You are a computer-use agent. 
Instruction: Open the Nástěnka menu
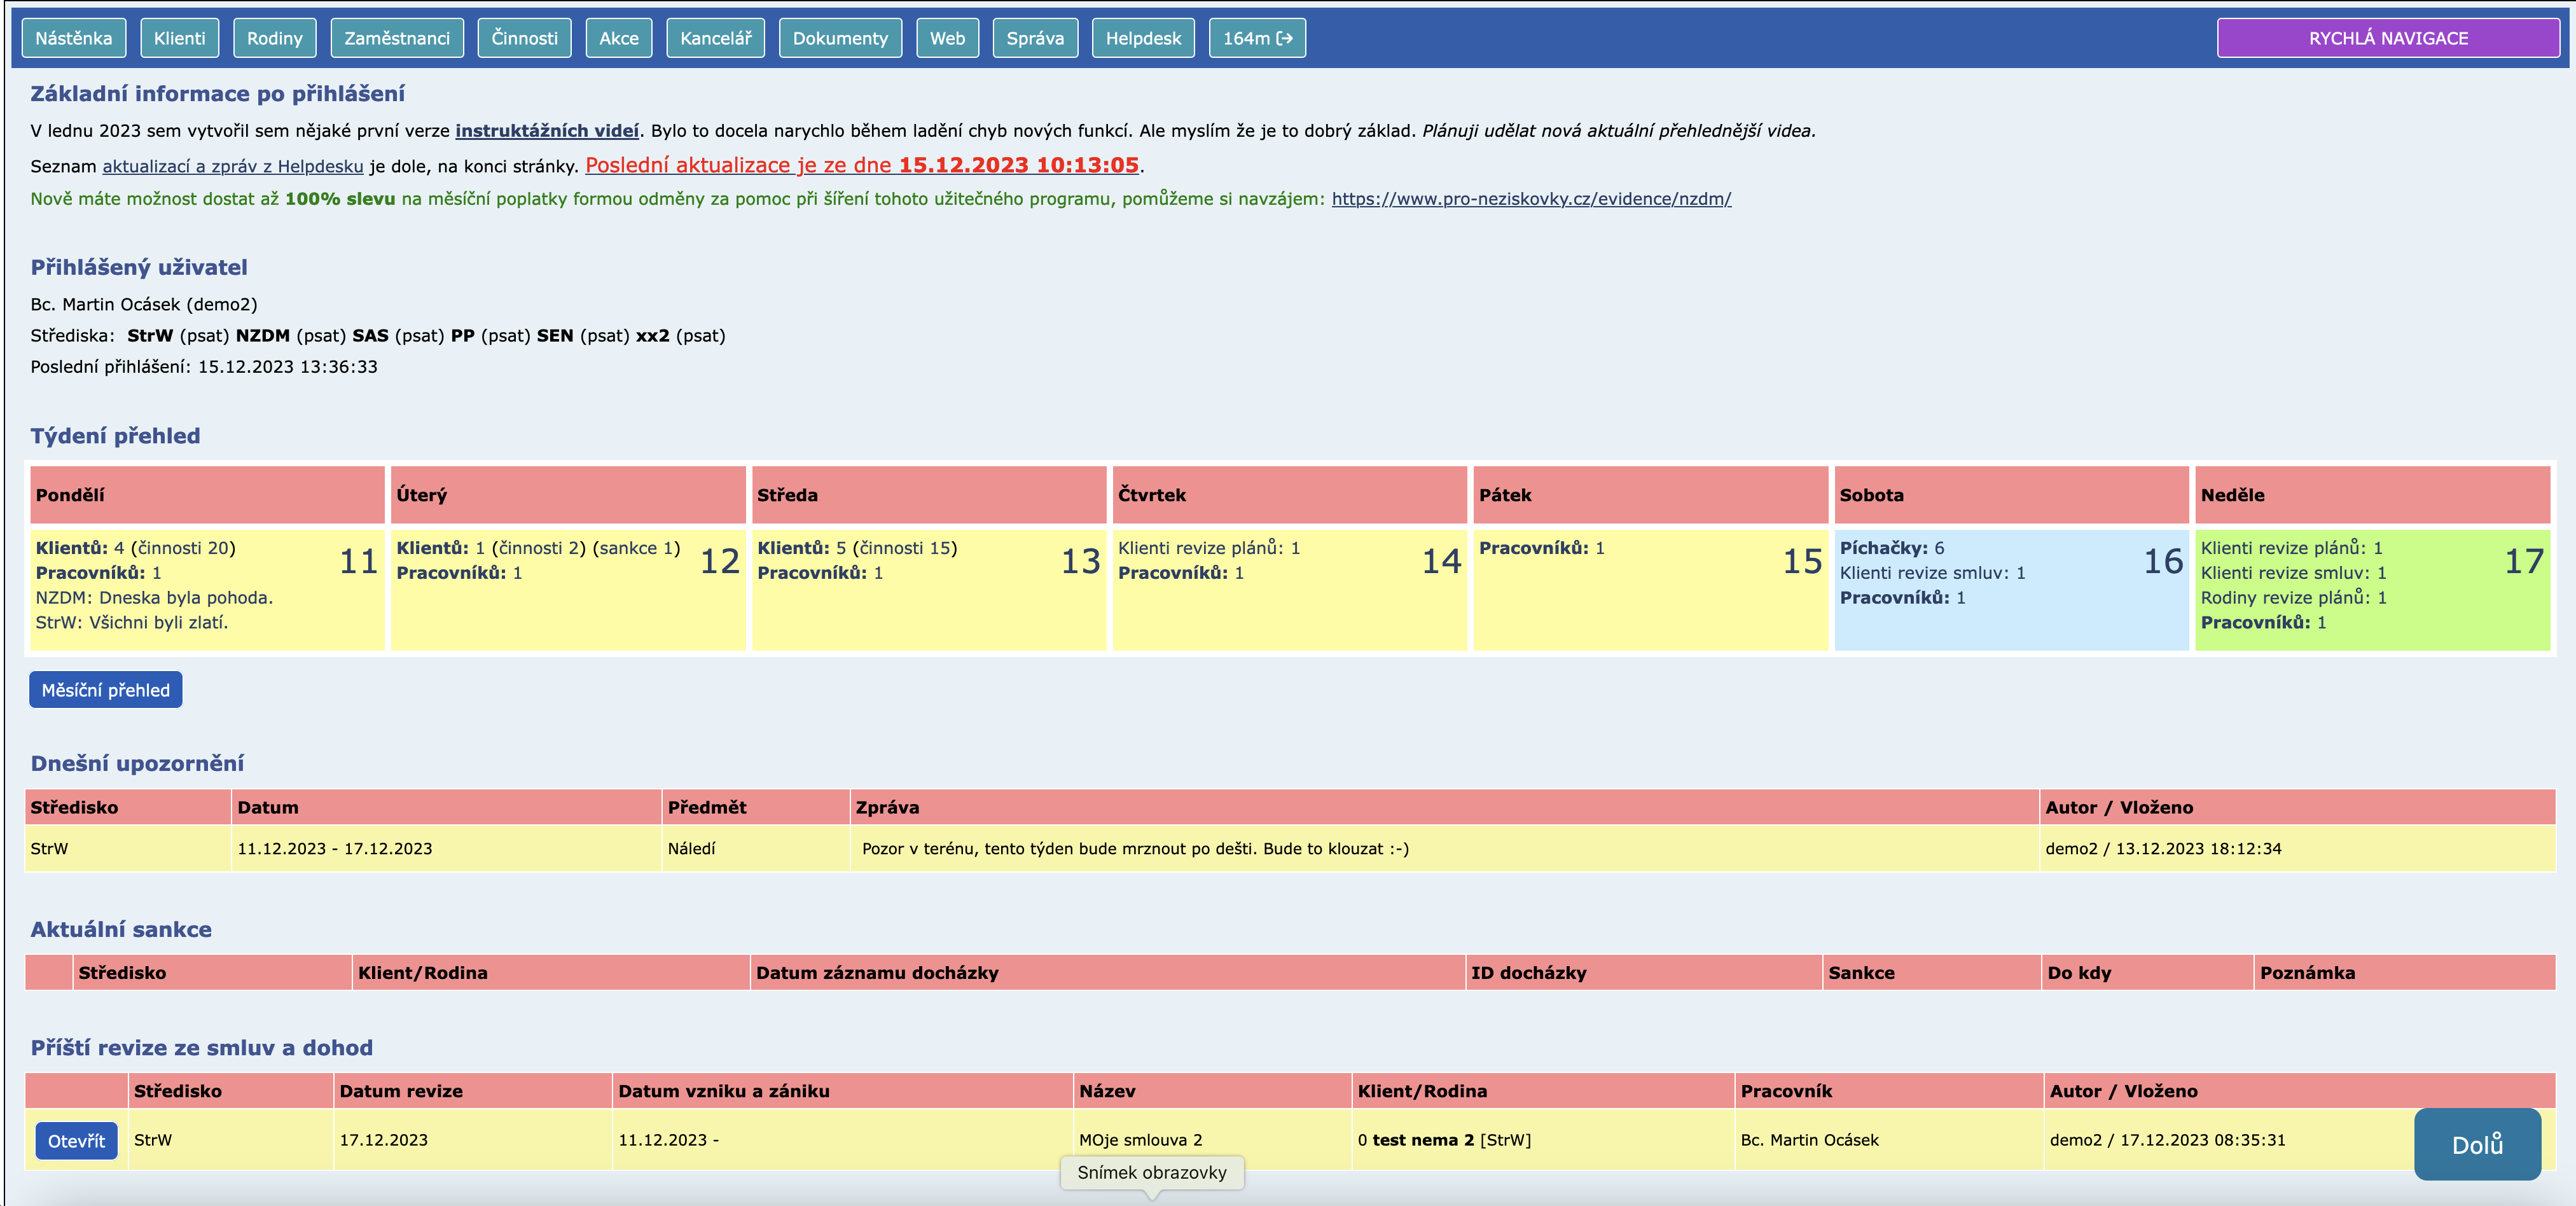pos(73,38)
